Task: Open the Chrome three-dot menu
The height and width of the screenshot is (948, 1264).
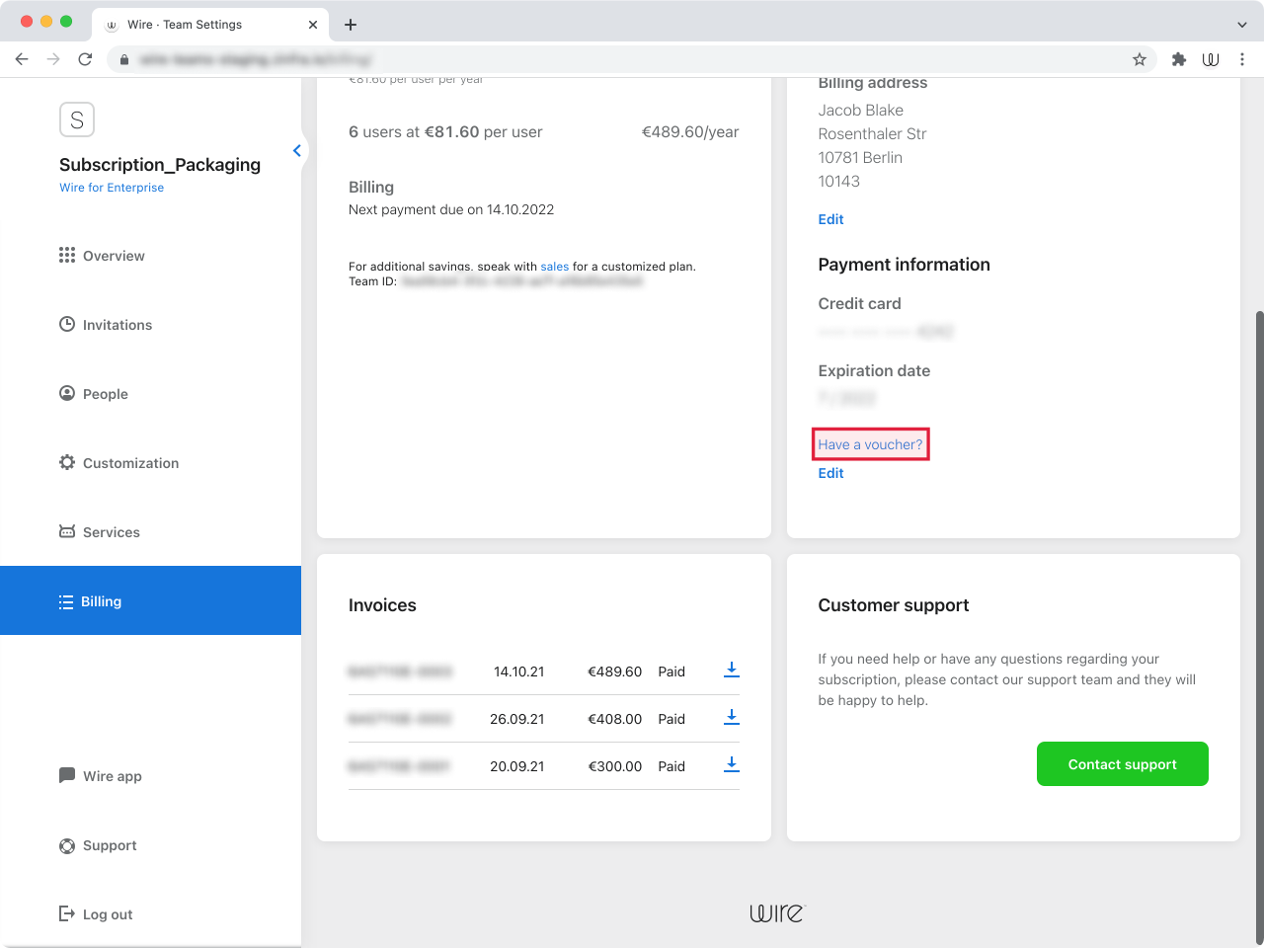Action: pos(1242,59)
